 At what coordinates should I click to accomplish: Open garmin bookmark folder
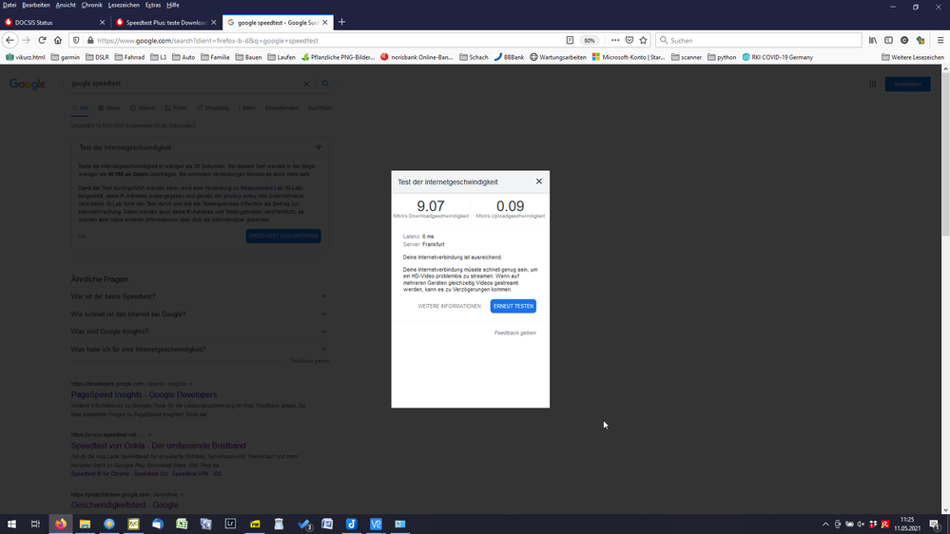pyautogui.click(x=66, y=58)
